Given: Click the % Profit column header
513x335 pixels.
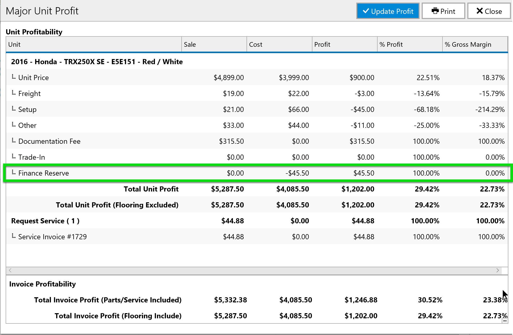Looking at the screenshot, I should coord(410,44).
